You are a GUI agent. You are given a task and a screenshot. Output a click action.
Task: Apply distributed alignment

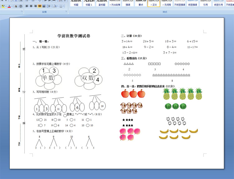pos(44,6)
